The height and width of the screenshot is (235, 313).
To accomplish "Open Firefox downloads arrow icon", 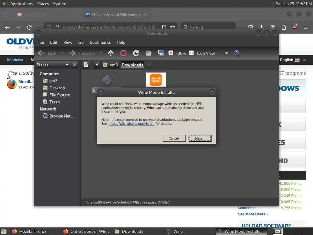I will tap(262, 27).
